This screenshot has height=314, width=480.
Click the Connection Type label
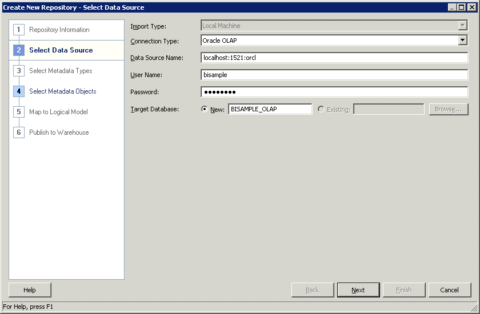click(155, 41)
